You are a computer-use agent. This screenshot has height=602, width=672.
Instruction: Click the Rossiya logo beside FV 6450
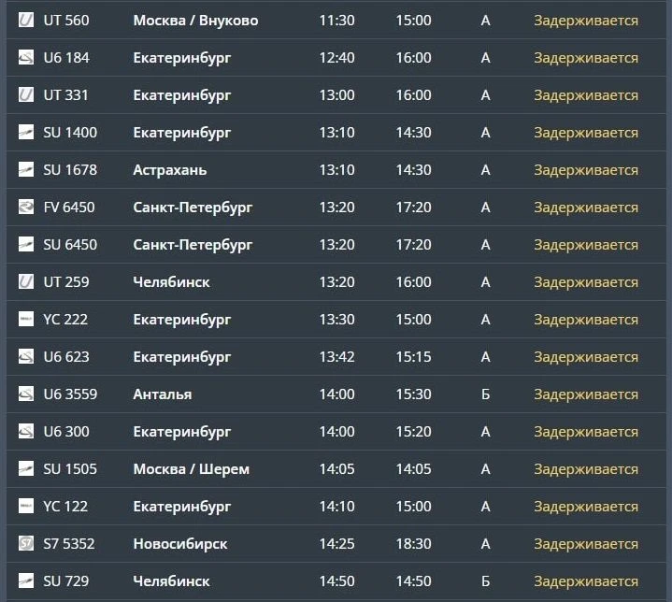tap(26, 207)
